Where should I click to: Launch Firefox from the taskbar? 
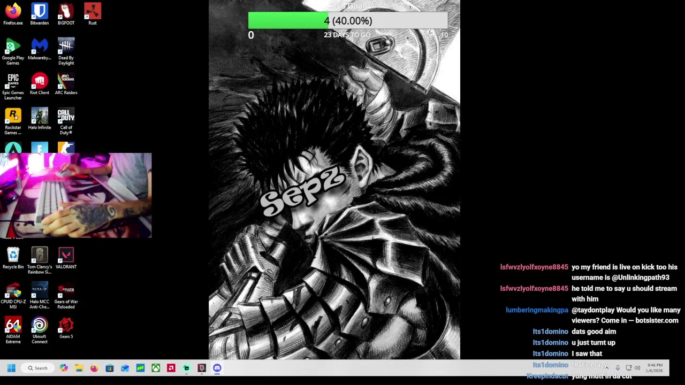[x=94, y=368]
